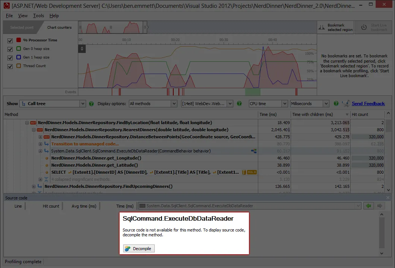Click the green help icon beside Call tree dropdown
Screen dimensions: 395x268
click(91, 104)
